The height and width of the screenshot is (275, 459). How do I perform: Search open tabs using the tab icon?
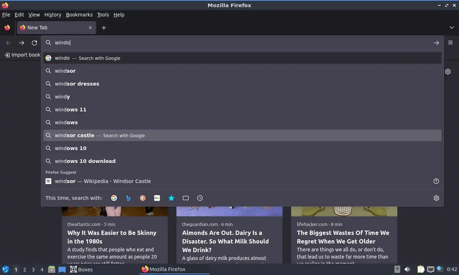pyautogui.click(x=186, y=198)
